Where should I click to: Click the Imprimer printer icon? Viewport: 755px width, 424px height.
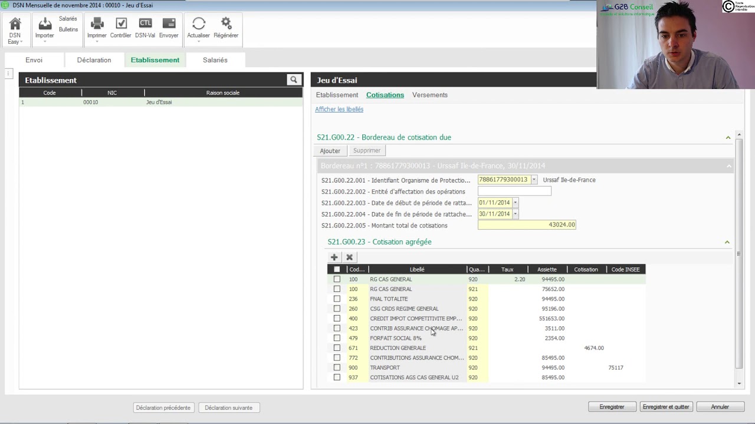pyautogui.click(x=97, y=24)
